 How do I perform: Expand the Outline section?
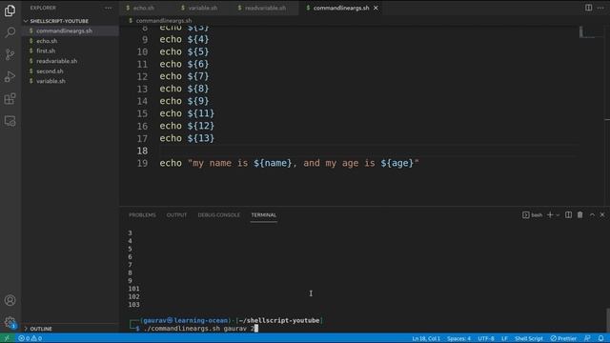click(x=41, y=329)
